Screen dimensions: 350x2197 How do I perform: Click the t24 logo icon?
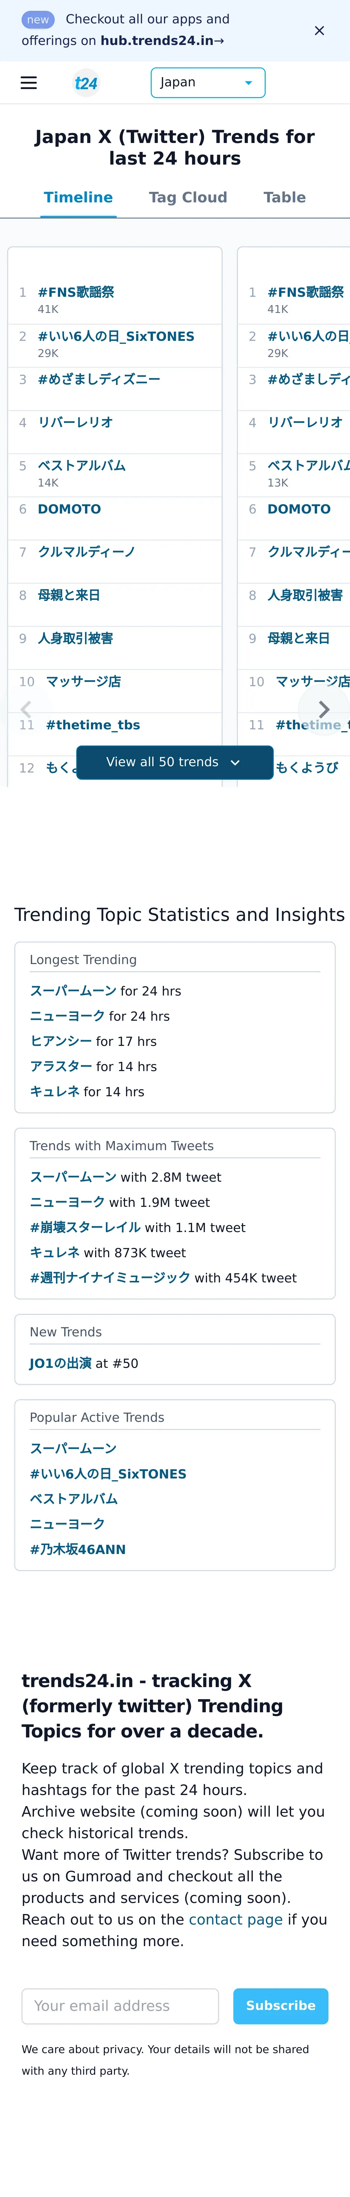pyautogui.click(x=86, y=83)
